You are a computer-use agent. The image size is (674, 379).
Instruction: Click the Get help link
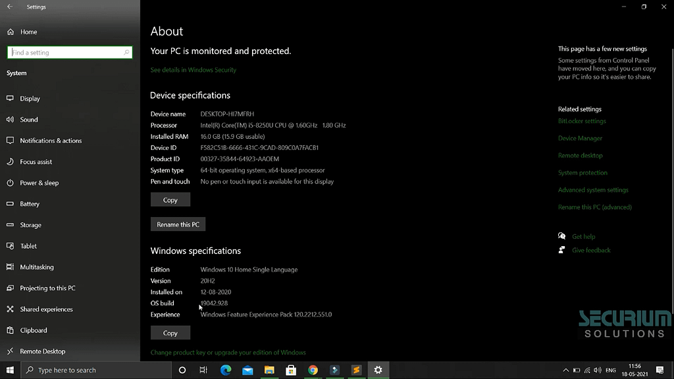583,236
